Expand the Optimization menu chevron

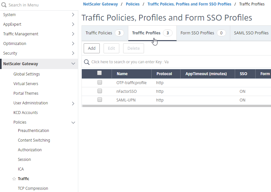tap(73, 44)
